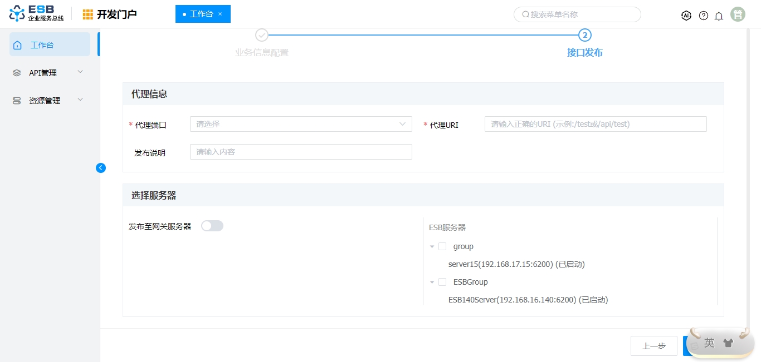Open the notifications bell icon
Screen dimensions: 761x362
pyautogui.click(x=719, y=16)
